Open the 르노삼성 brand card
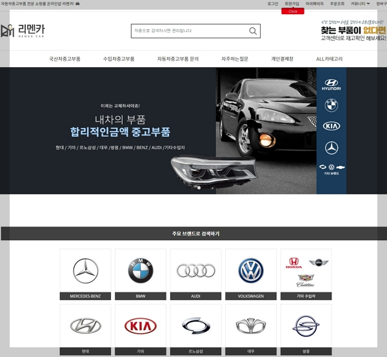The height and width of the screenshot is (357, 387). (x=195, y=330)
